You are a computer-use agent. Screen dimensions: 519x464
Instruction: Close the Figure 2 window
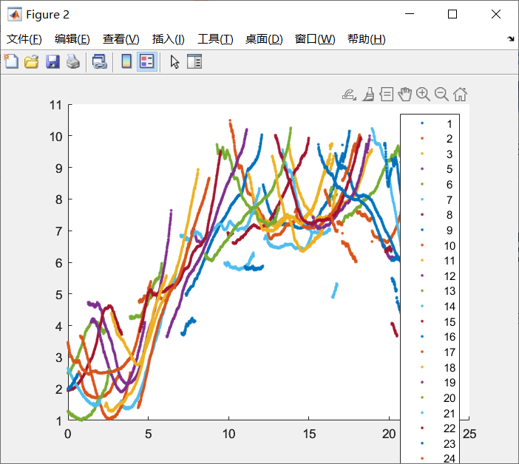[496, 14]
